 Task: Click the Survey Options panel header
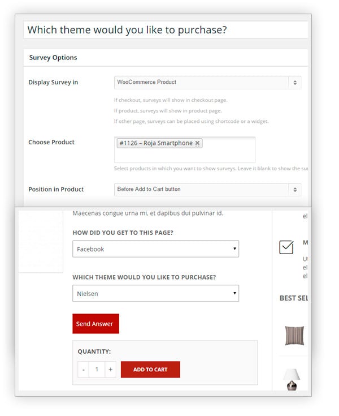[166, 58]
